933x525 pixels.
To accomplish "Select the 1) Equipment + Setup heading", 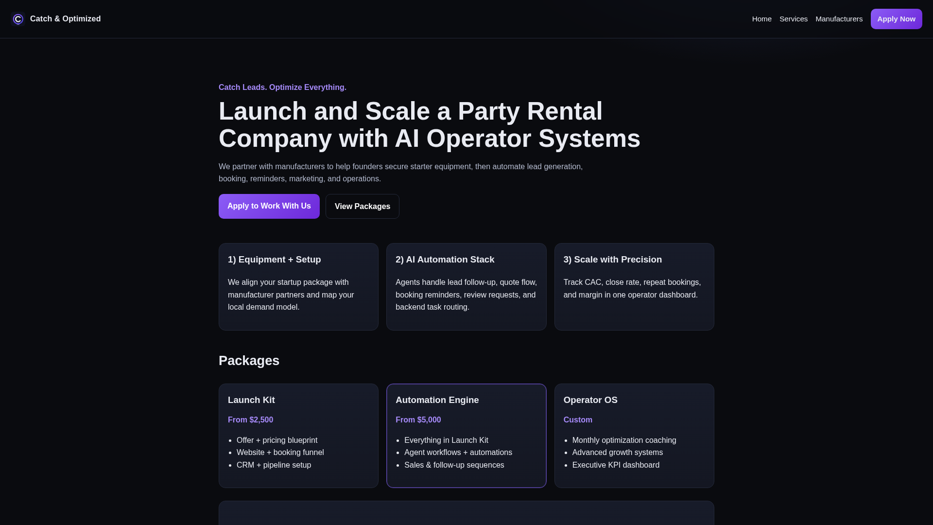I will pos(275,260).
